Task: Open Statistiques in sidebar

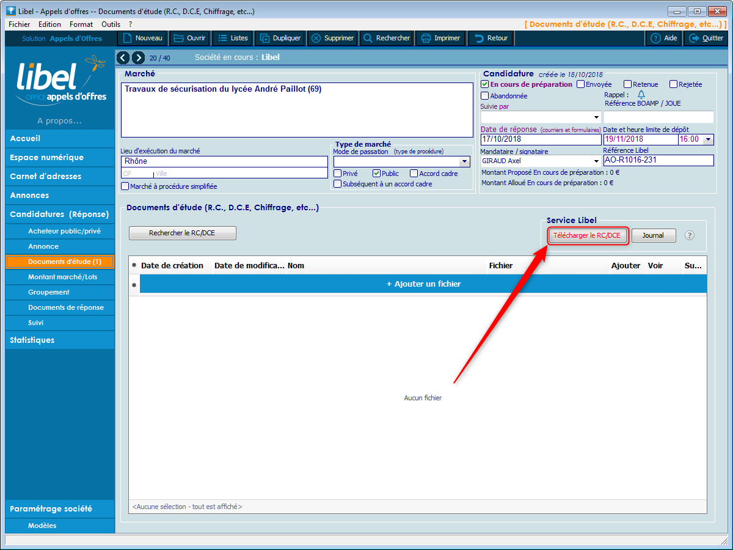Action: click(60, 340)
